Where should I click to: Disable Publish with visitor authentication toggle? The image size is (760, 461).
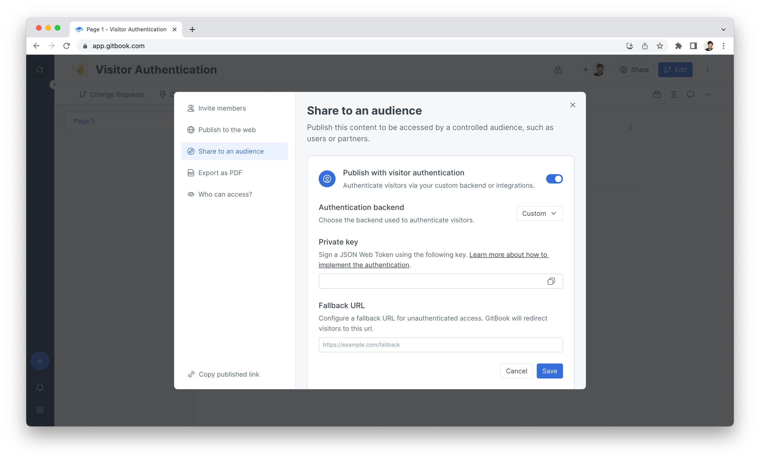coord(554,179)
